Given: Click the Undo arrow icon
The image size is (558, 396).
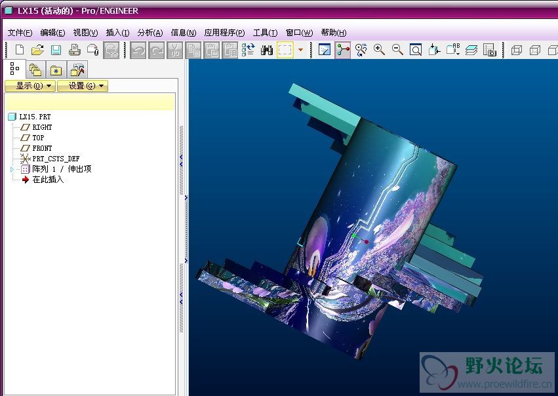Looking at the screenshot, I should pos(138,50).
